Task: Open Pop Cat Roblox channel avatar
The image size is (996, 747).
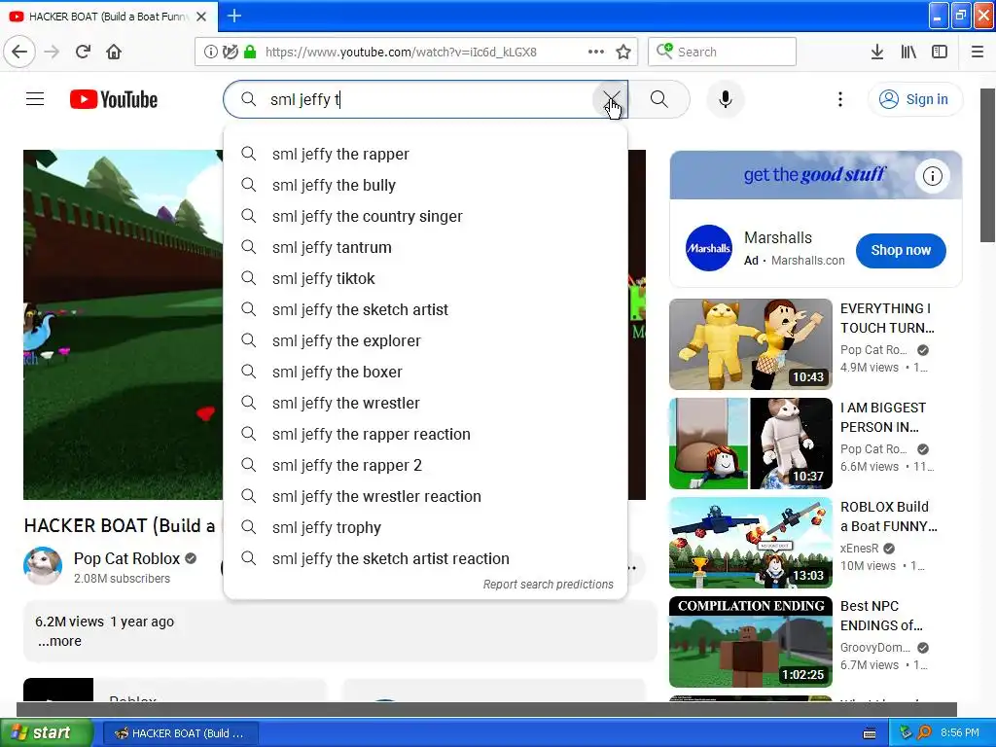Action: [x=43, y=566]
